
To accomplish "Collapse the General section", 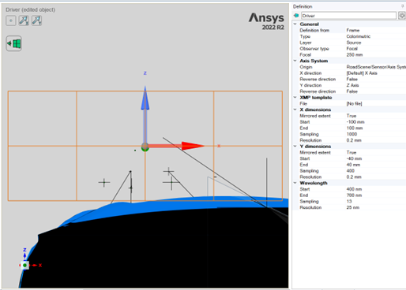I will pyautogui.click(x=295, y=24).
